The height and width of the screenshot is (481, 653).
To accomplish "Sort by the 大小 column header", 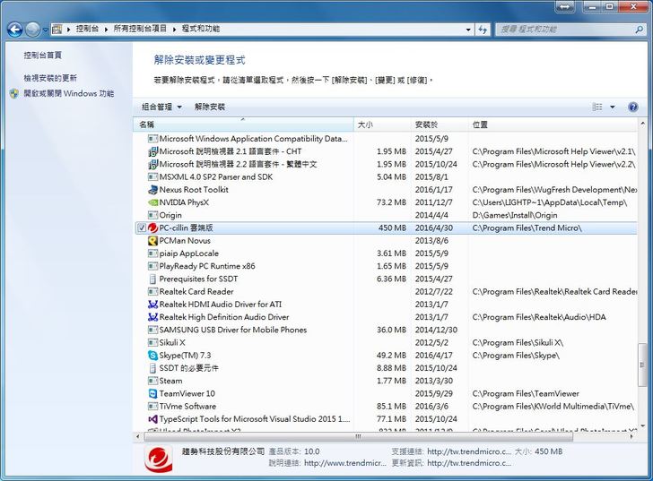I will pyautogui.click(x=382, y=125).
